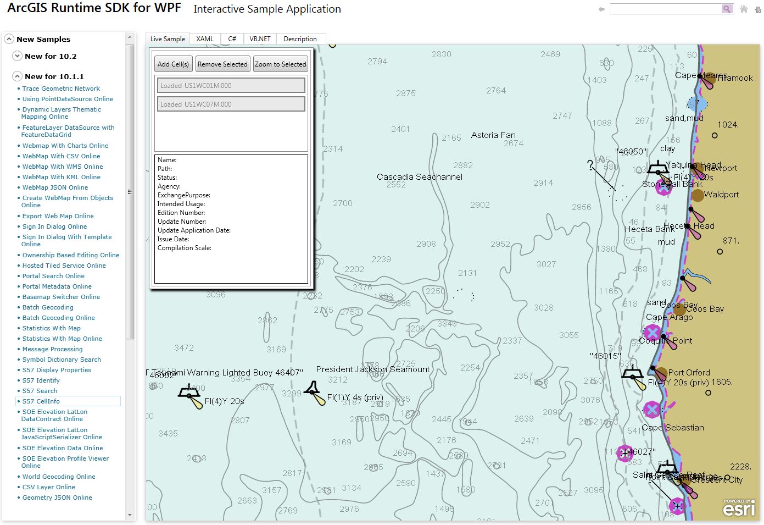Click the sample list scrollbar thumb

click(130, 191)
